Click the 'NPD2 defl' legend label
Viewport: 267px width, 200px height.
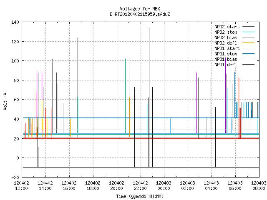click(226, 43)
